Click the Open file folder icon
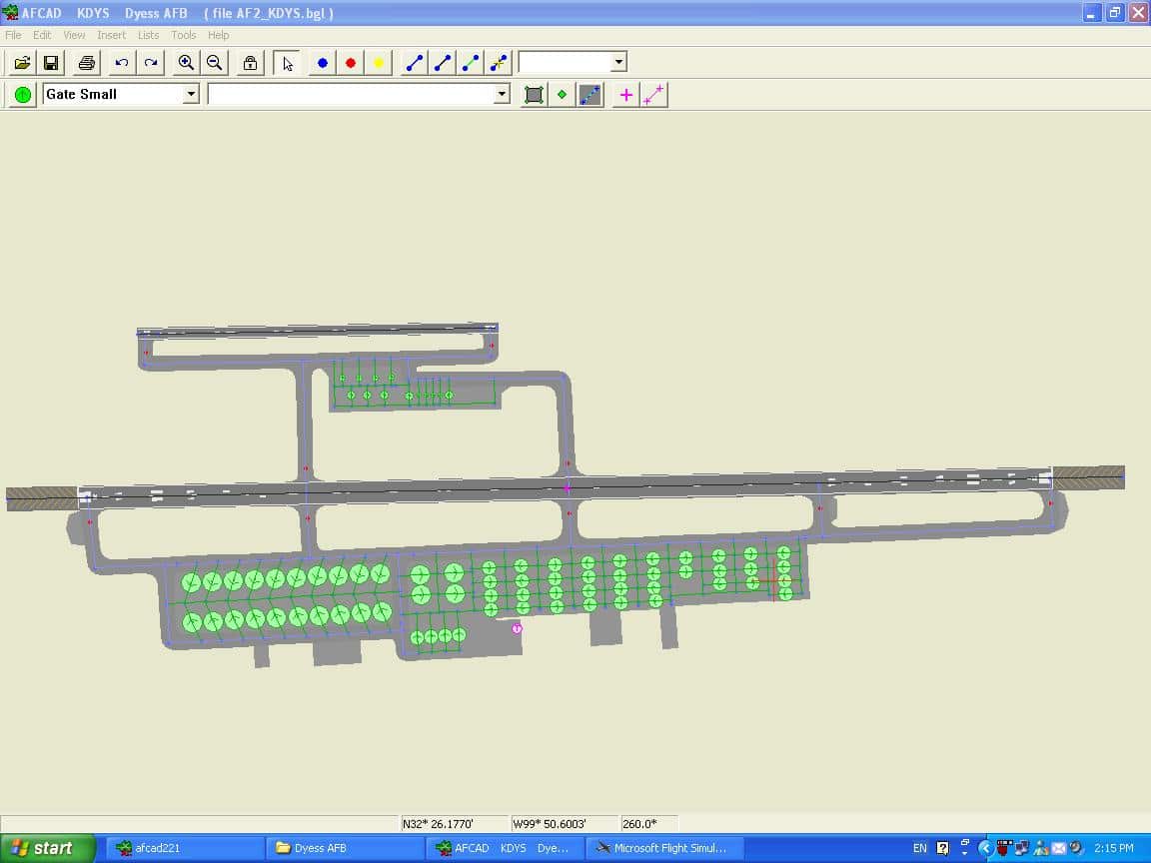1151x863 pixels. tap(22, 63)
